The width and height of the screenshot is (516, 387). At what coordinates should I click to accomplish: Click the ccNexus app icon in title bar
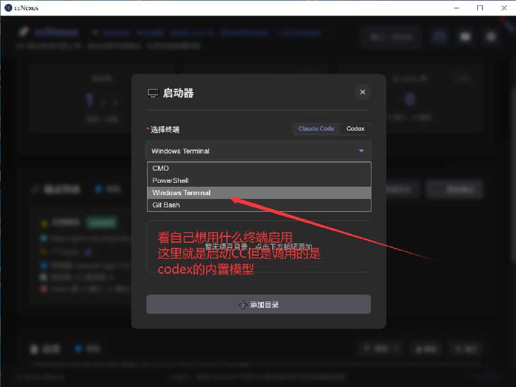point(7,8)
